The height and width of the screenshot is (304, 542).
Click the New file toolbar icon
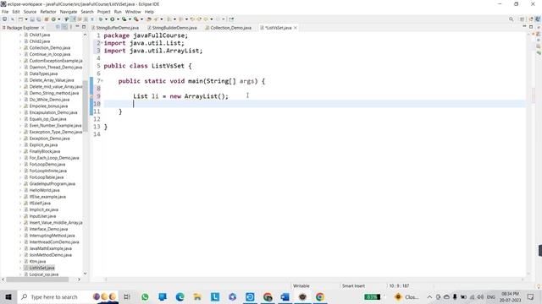coord(20,19)
